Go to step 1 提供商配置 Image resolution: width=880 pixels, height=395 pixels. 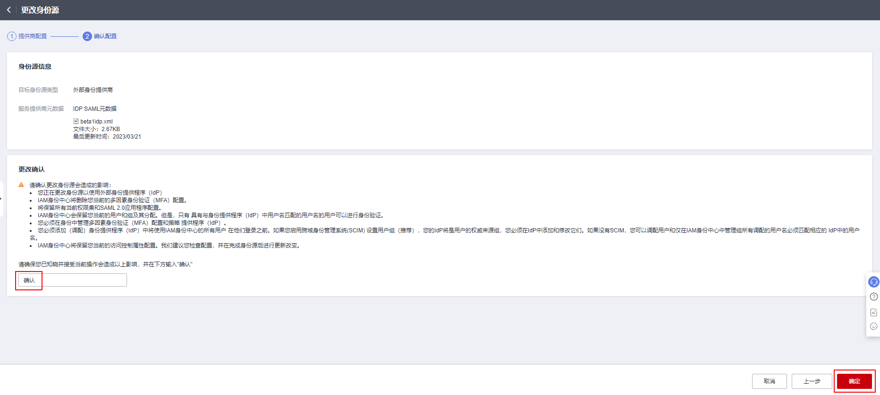click(27, 36)
